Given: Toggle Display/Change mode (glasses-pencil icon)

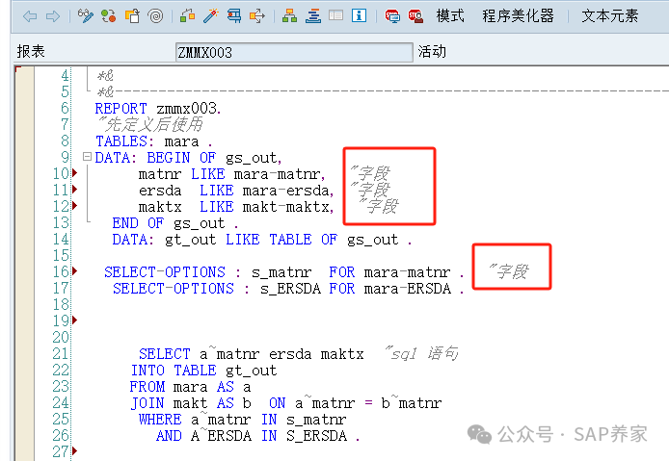Looking at the screenshot, I should click(x=86, y=16).
